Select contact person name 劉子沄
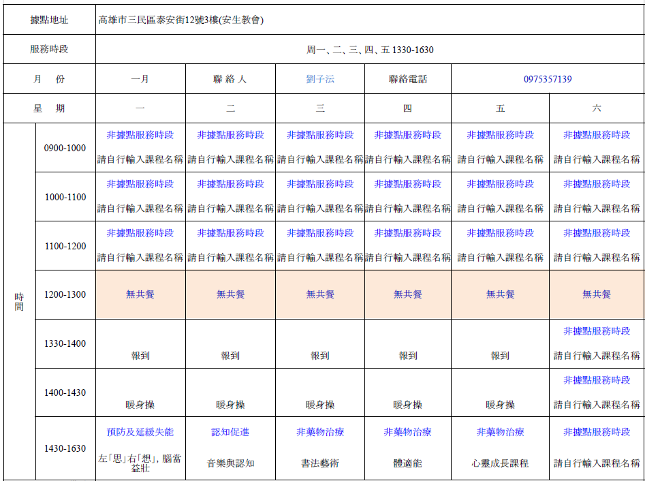Viewport: 645px width, 481px height. pos(320,79)
